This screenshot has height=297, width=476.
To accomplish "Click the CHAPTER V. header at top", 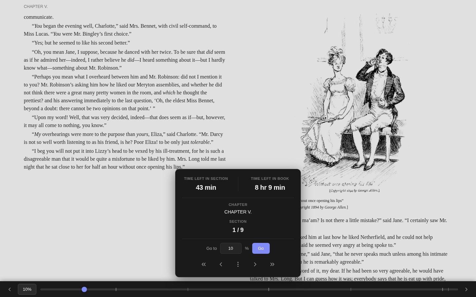I will point(36,7).
